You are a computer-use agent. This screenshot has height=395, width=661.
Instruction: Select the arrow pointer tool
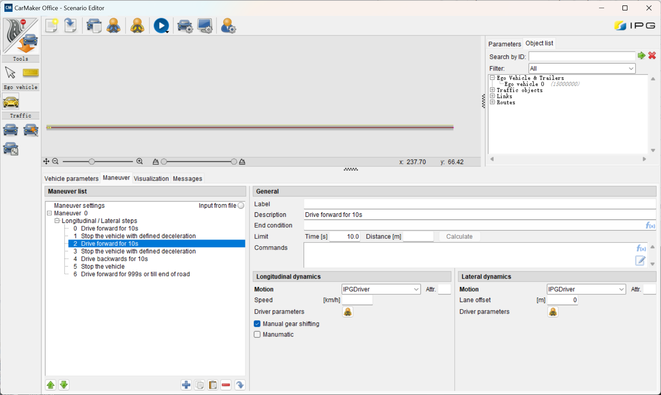click(x=10, y=72)
